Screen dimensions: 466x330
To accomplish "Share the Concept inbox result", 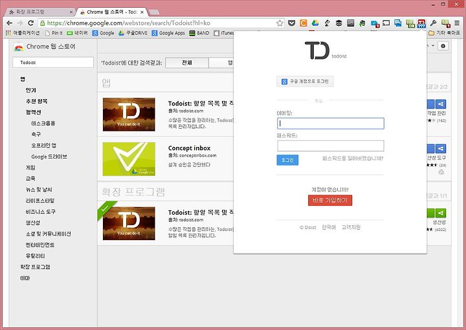I will (x=441, y=149).
